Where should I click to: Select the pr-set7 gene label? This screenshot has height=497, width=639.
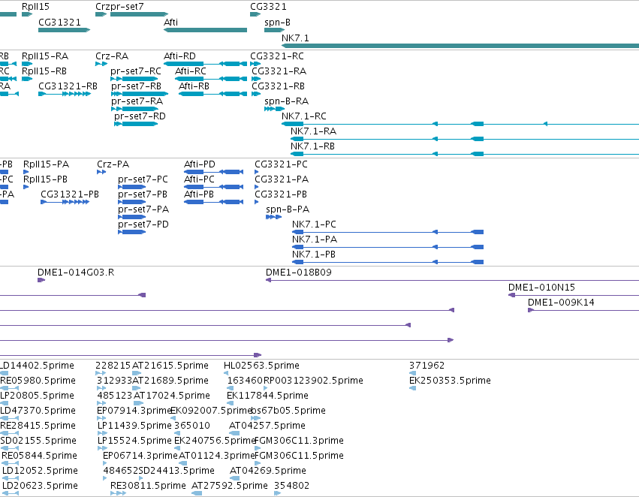(127, 7)
